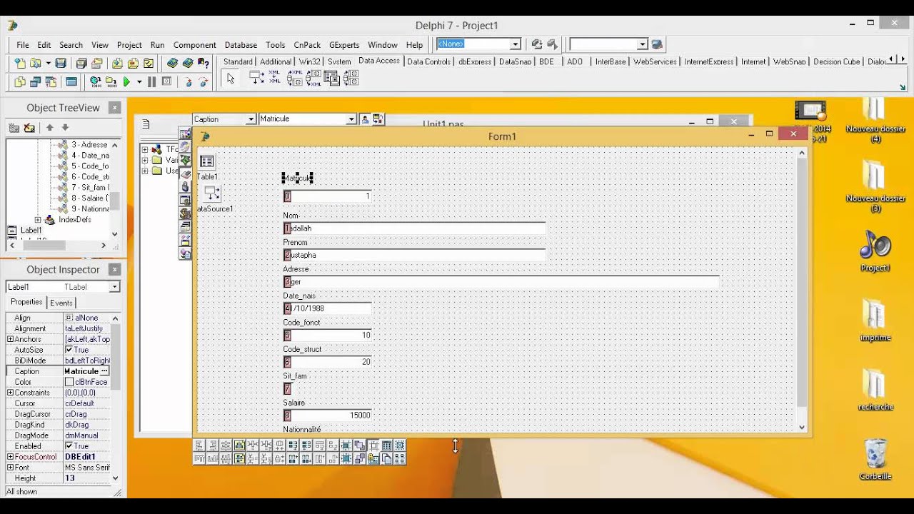Open the Run button dropdown arrow

coord(139,82)
